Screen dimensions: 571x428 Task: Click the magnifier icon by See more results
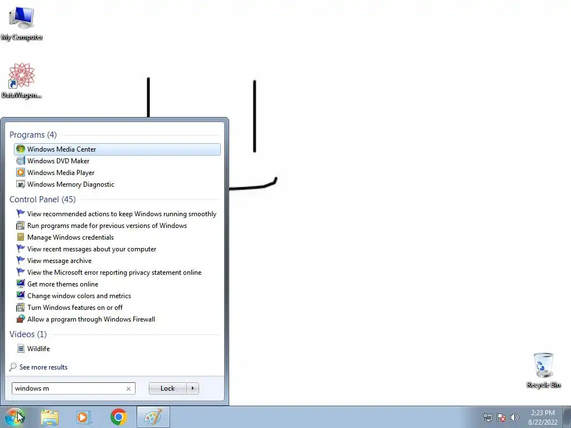point(13,367)
